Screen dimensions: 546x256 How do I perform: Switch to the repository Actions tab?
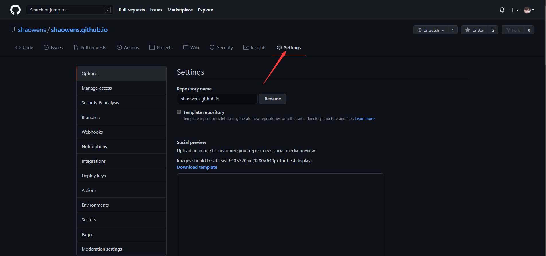tap(128, 47)
